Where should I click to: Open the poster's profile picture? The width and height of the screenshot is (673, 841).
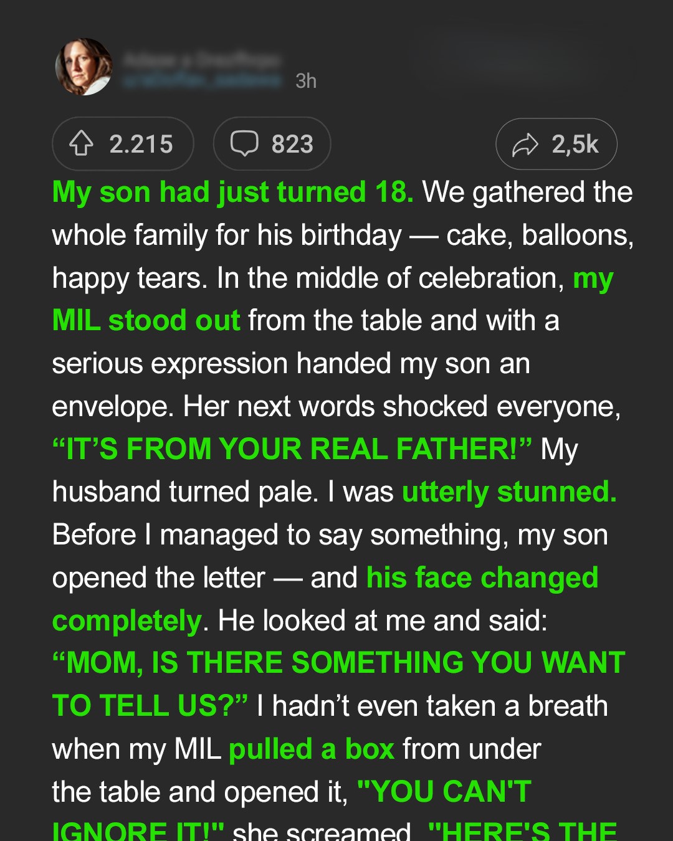click(x=84, y=67)
